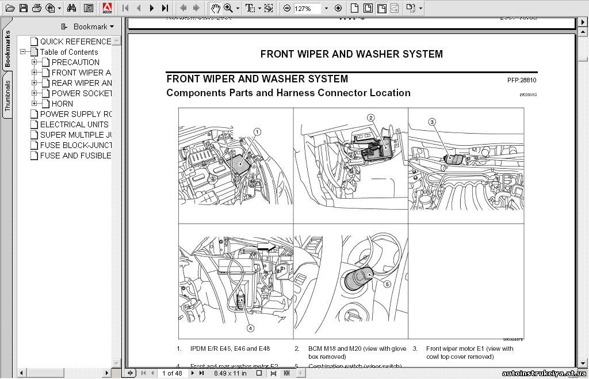Open QUICK REFERENCE bookmark
Screen dimensions: 589x379
(75, 41)
